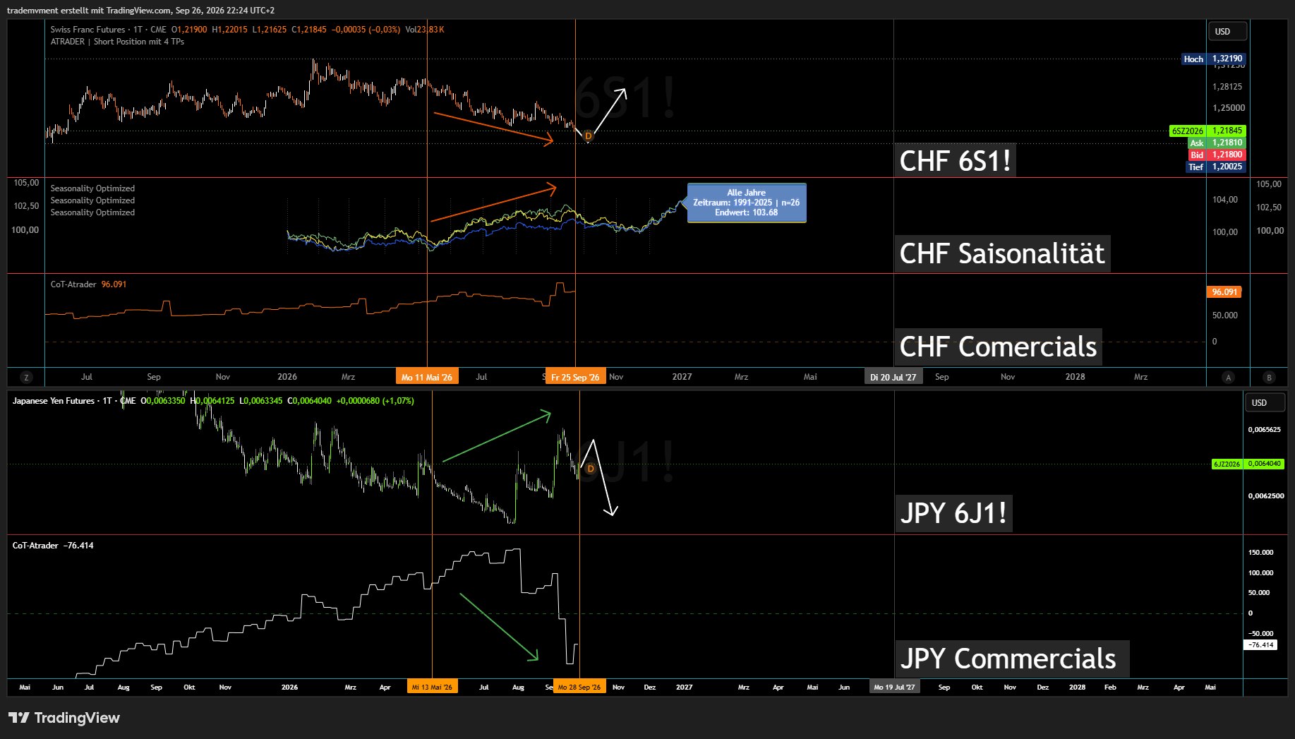This screenshot has width=1295, height=739.
Task: Click the Hoch 1,32190 price label
Action: pyautogui.click(x=1213, y=59)
